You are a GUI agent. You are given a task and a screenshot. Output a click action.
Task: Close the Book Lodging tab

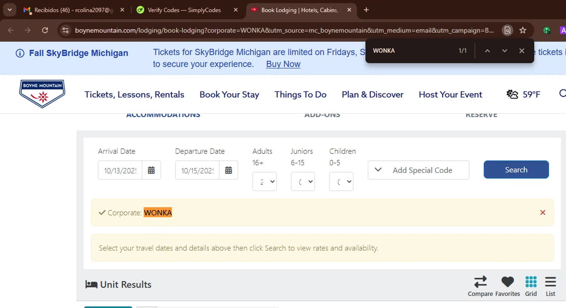349,10
